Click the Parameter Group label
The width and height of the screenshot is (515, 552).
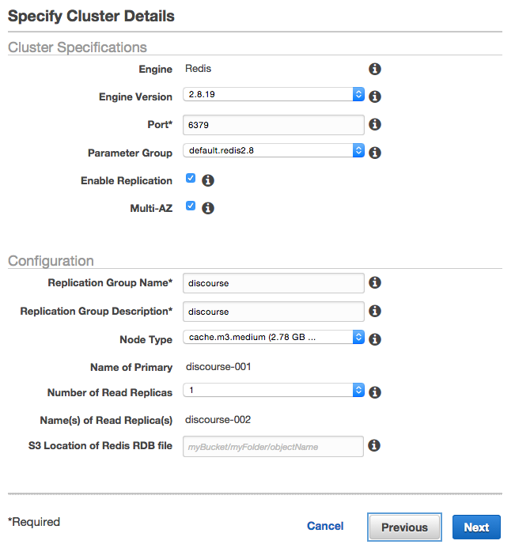pyautogui.click(x=130, y=153)
